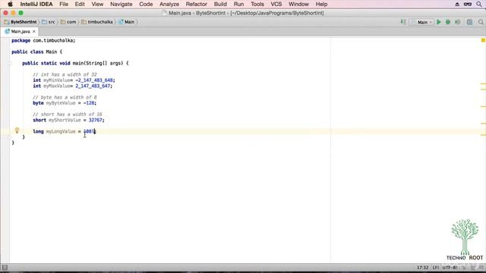The height and width of the screenshot is (273, 486).
Task: Open the UTF-8 encoding selector
Action: [450, 268]
